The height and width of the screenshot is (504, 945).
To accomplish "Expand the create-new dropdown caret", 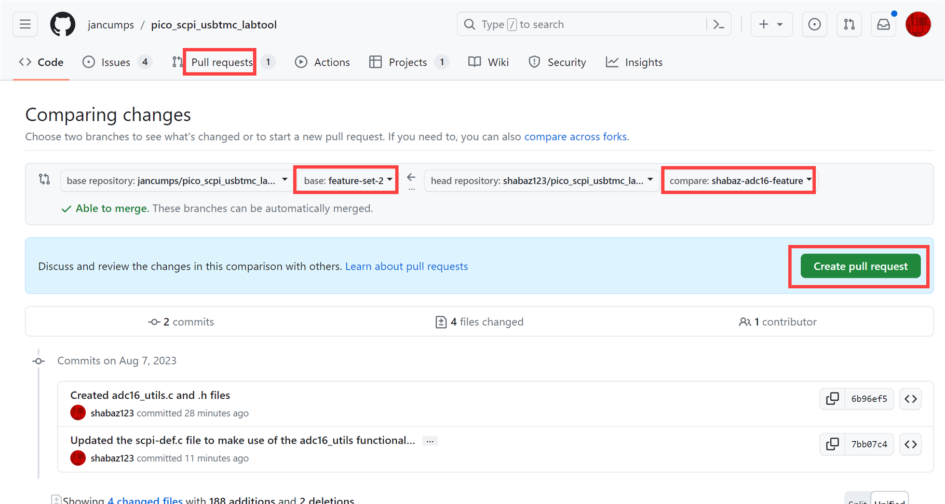I will [780, 24].
